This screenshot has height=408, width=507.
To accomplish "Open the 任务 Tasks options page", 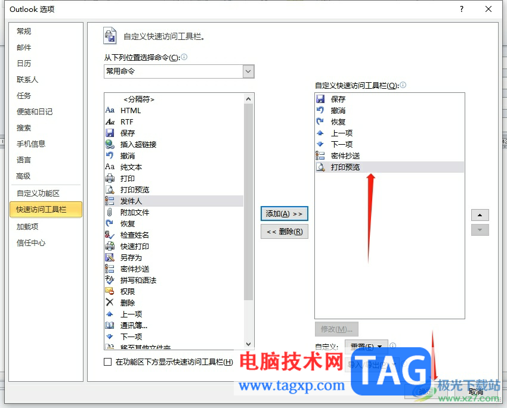I will (x=24, y=95).
